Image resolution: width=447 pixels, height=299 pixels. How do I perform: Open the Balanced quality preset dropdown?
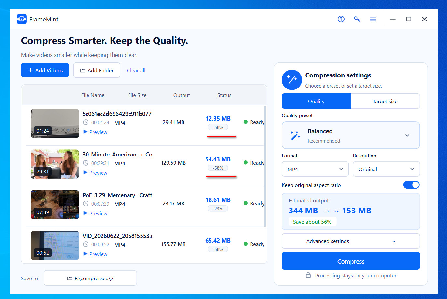tap(351, 135)
